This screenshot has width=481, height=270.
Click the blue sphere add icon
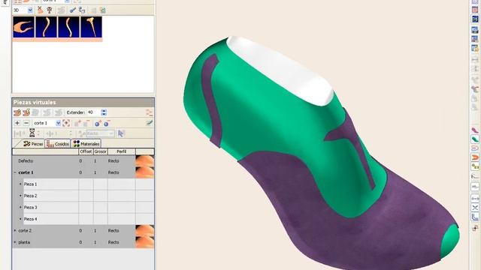(98, 123)
